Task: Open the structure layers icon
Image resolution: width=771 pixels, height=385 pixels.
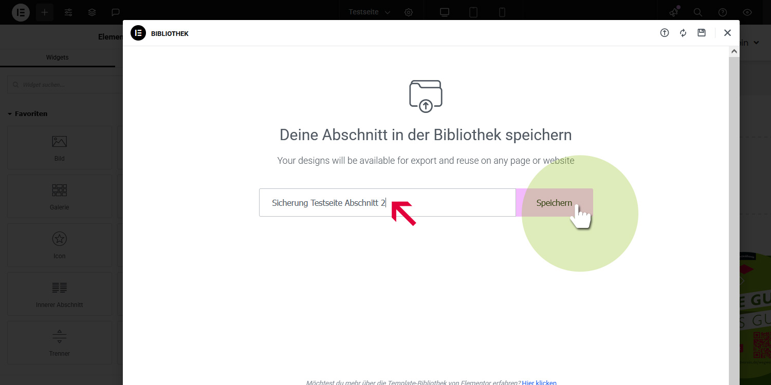Action: pyautogui.click(x=92, y=12)
